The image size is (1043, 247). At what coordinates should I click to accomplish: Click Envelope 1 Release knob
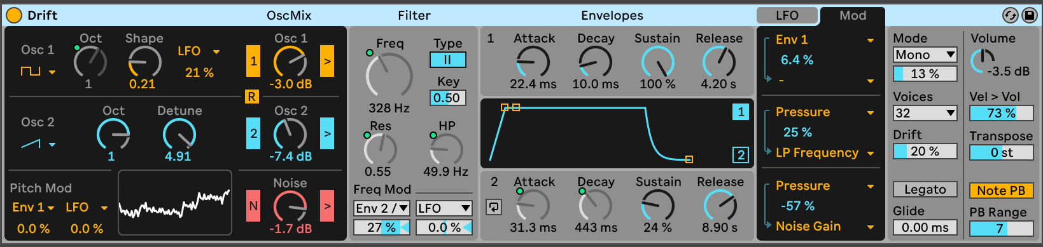pyautogui.click(x=718, y=62)
